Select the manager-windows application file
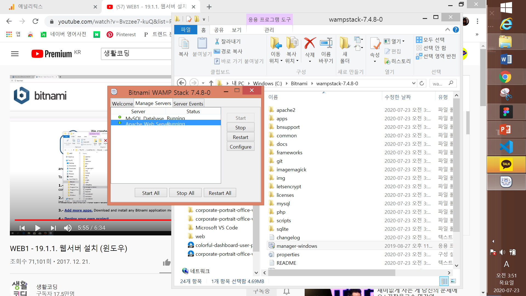Image resolution: width=526 pixels, height=296 pixels. pos(297,246)
